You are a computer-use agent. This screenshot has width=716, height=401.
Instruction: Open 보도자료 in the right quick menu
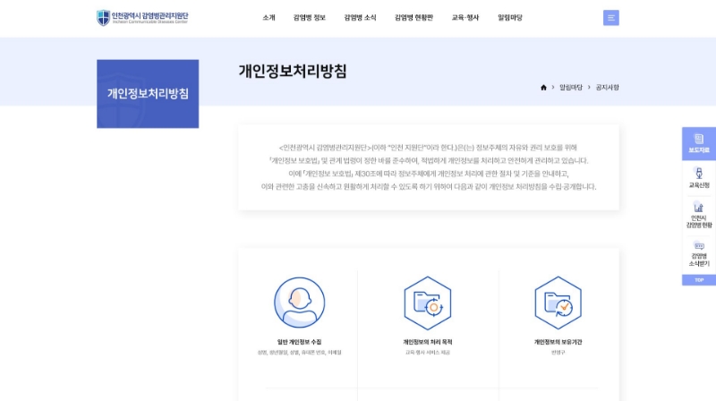(x=699, y=143)
